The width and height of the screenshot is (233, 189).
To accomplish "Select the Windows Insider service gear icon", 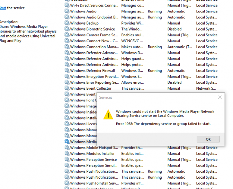I will pos(67,112).
